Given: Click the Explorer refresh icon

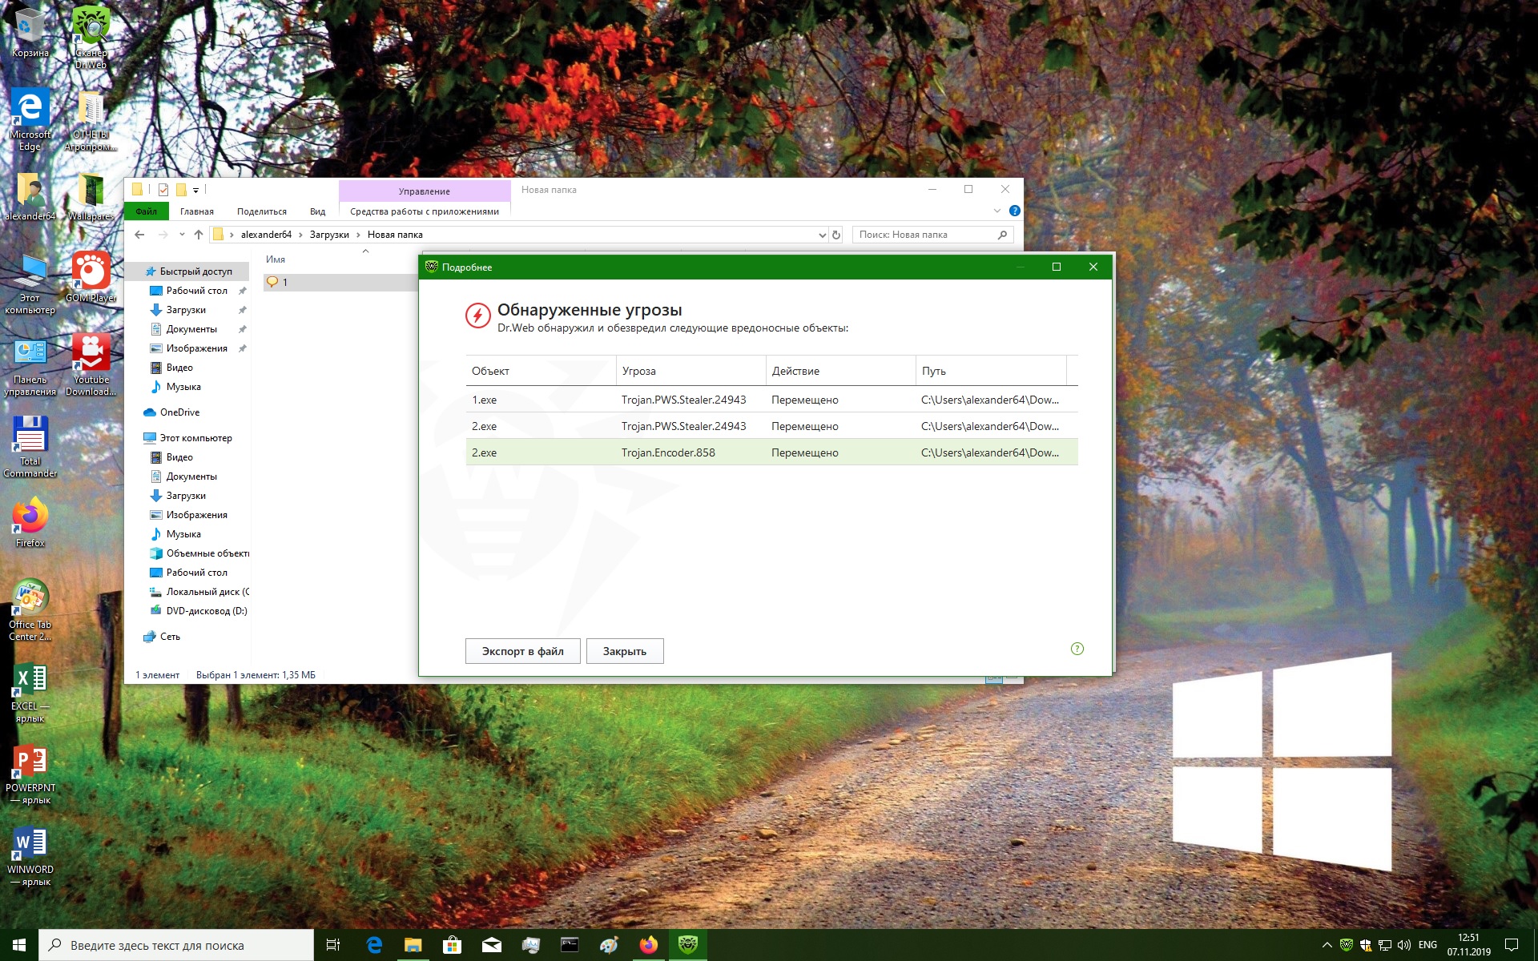Looking at the screenshot, I should (836, 235).
